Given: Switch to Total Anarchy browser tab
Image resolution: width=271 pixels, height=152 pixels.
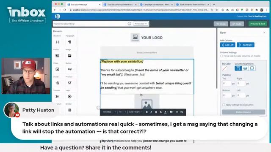Looking at the screenshot, I should pos(192,5).
